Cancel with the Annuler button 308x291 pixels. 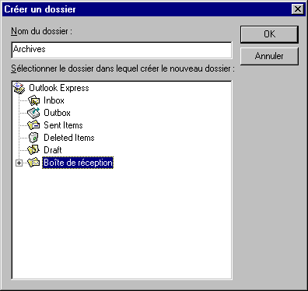(269, 56)
